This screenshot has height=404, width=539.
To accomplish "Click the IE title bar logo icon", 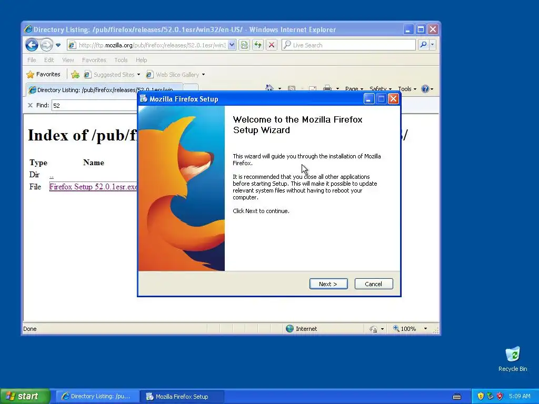I will point(28,29).
